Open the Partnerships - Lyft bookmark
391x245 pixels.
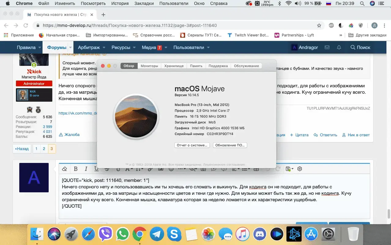pos(294,35)
